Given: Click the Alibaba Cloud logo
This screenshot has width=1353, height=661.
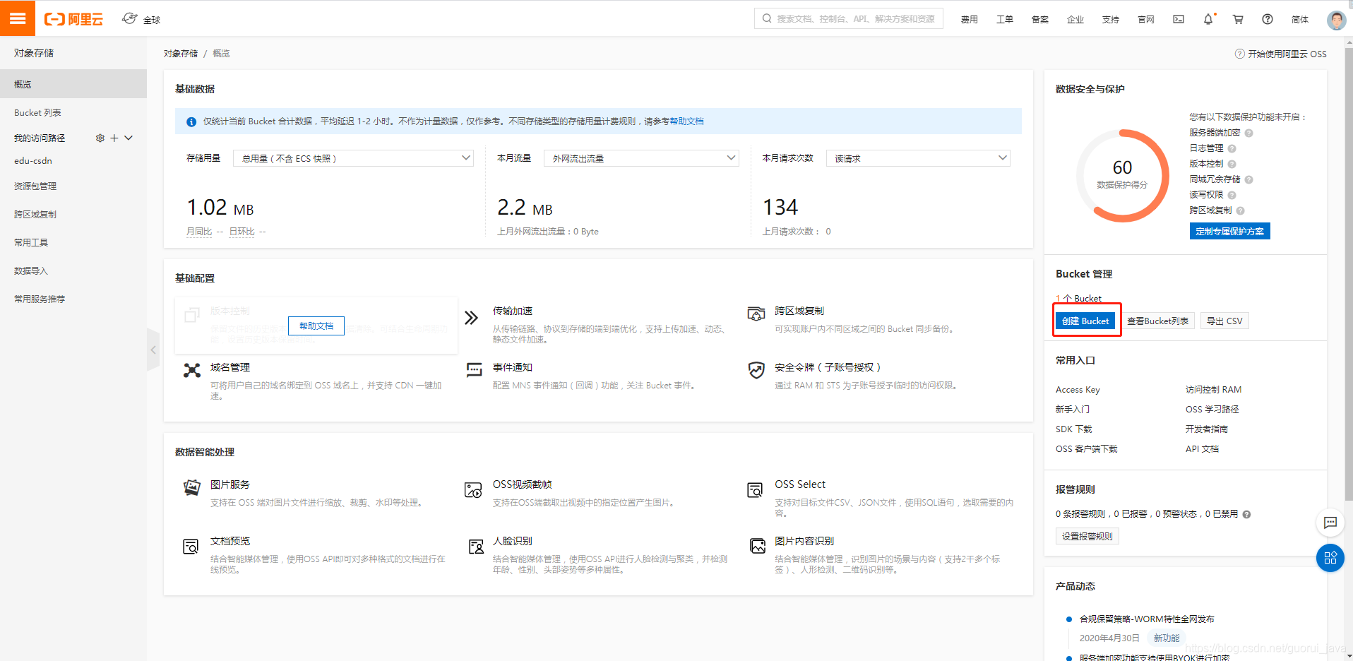Looking at the screenshot, I should click(x=73, y=19).
